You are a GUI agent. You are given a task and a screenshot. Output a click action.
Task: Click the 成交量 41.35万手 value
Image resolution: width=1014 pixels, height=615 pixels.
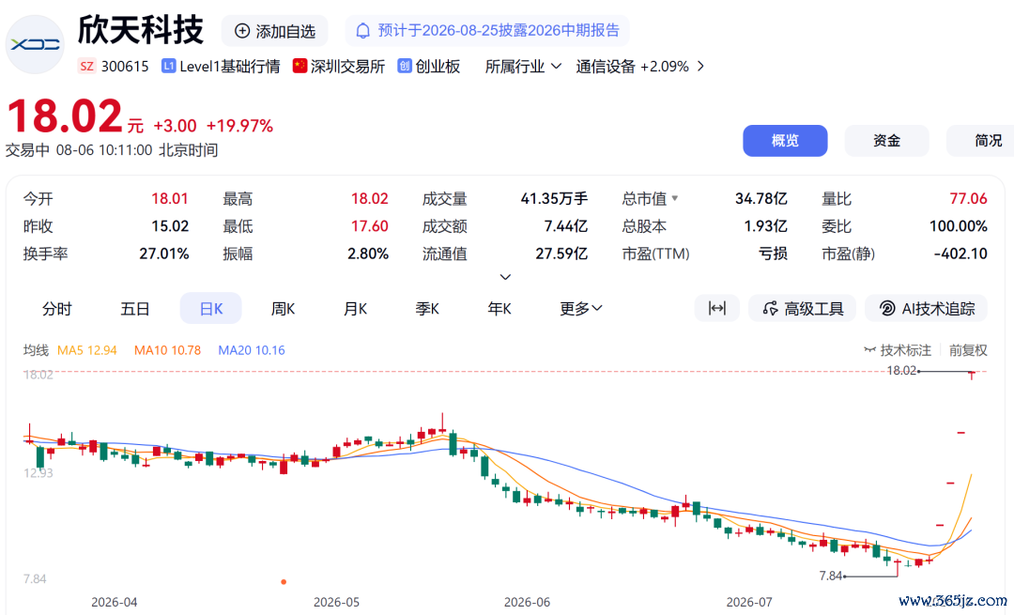[x=554, y=198]
